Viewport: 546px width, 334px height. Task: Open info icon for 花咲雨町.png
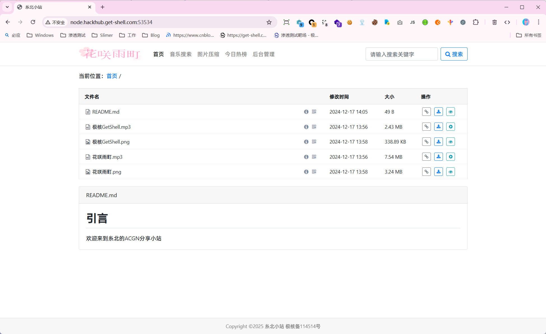point(306,172)
